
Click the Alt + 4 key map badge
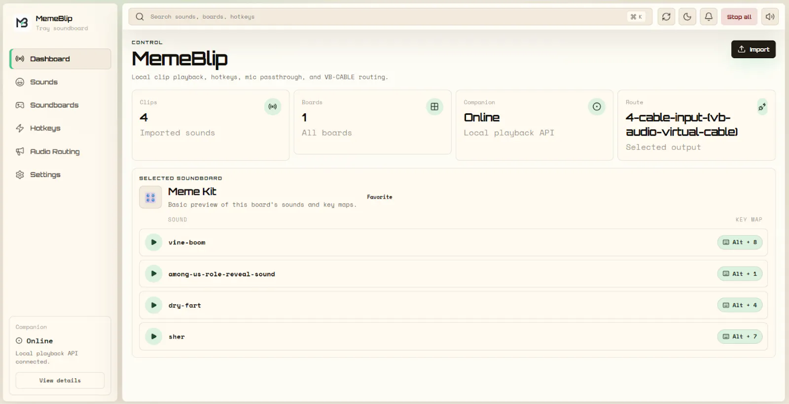(x=740, y=305)
